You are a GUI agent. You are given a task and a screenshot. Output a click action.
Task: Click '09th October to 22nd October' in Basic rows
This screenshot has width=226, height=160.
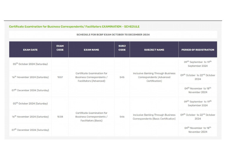point(198,117)
